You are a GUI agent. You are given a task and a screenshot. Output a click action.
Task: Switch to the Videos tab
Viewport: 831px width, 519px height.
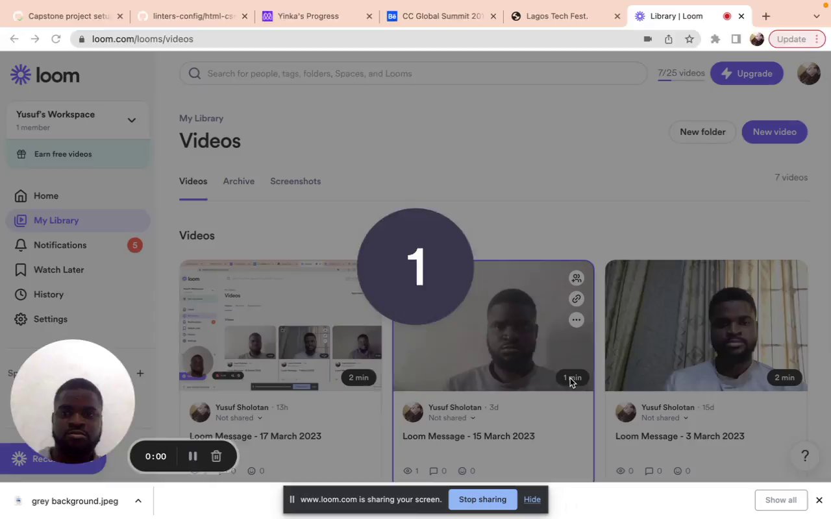tap(193, 181)
